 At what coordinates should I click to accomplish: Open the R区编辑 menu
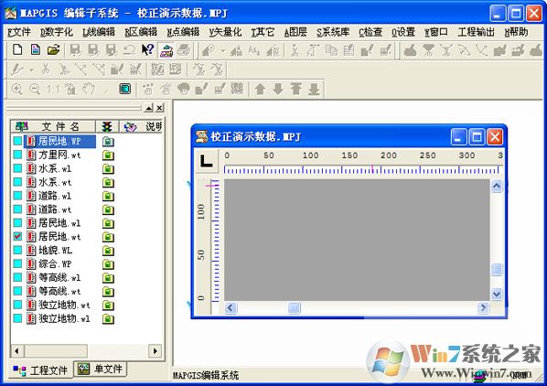pyautogui.click(x=141, y=32)
